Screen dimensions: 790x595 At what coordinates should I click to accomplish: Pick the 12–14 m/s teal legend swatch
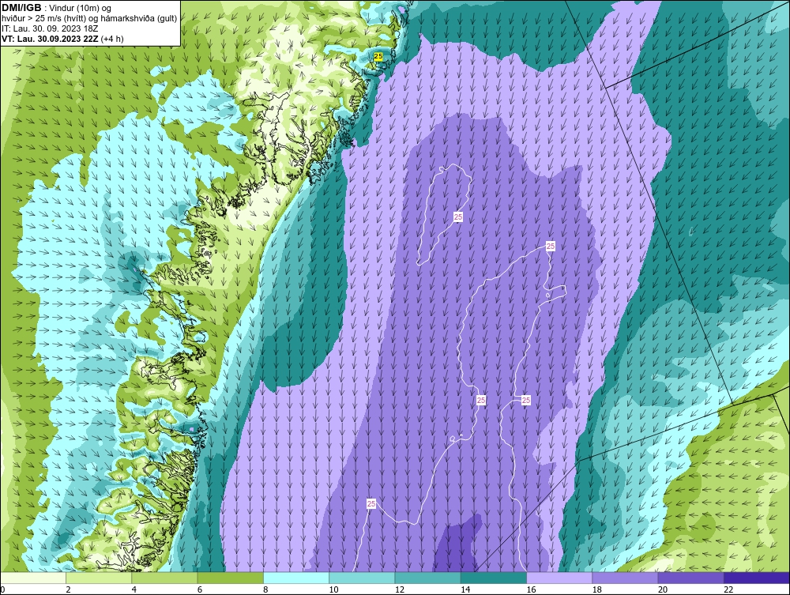pos(427,578)
